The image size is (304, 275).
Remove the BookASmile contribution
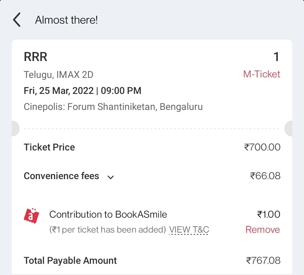click(x=262, y=229)
